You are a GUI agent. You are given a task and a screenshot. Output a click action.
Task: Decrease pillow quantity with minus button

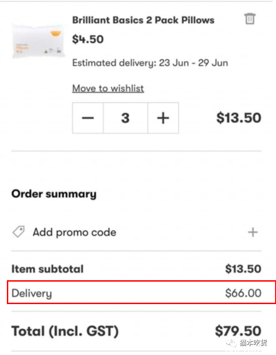point(88,118)
